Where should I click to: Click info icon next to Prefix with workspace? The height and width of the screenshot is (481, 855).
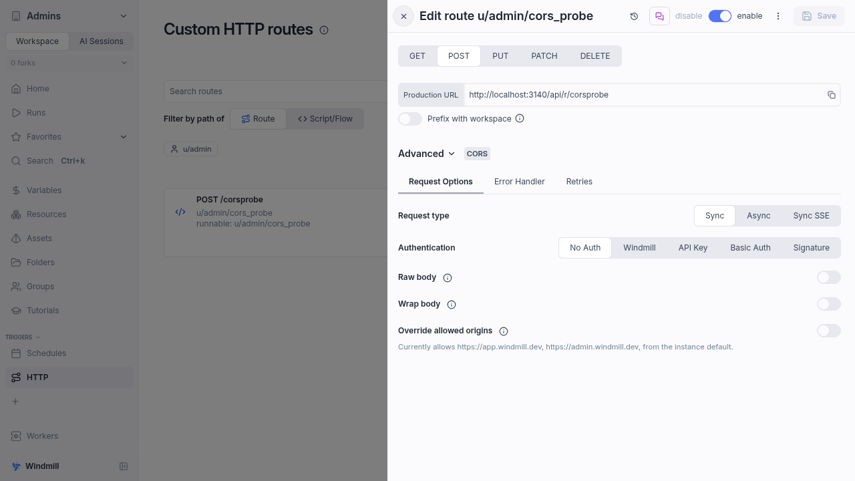coord(520,119)
